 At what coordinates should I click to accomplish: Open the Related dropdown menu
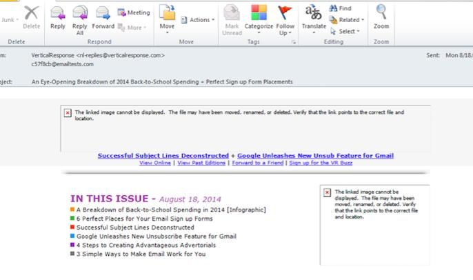348,20
